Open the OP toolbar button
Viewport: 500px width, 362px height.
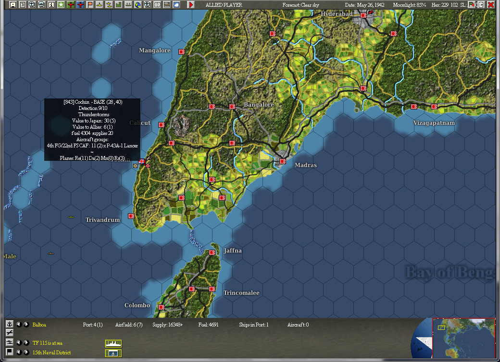[x=157, y=4]
